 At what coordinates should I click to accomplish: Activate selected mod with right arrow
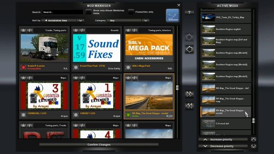tap(189, 37)
